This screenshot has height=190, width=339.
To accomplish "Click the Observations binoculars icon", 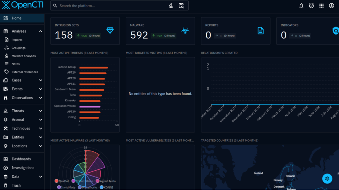I will [6, 98].
